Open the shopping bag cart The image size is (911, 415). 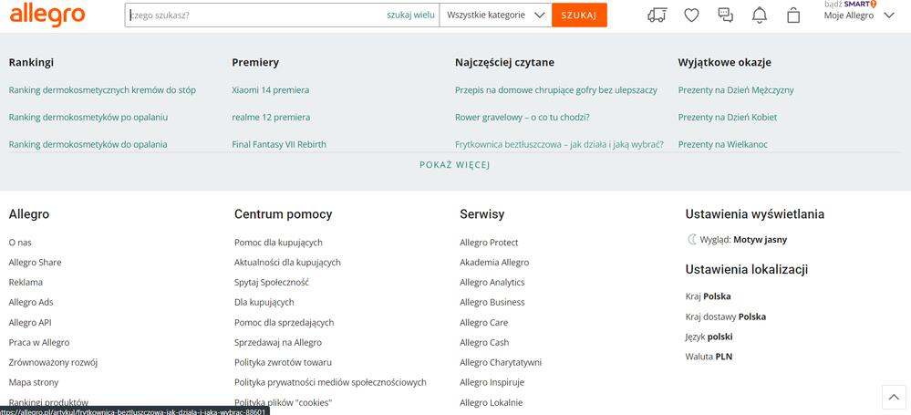[793, 15]
